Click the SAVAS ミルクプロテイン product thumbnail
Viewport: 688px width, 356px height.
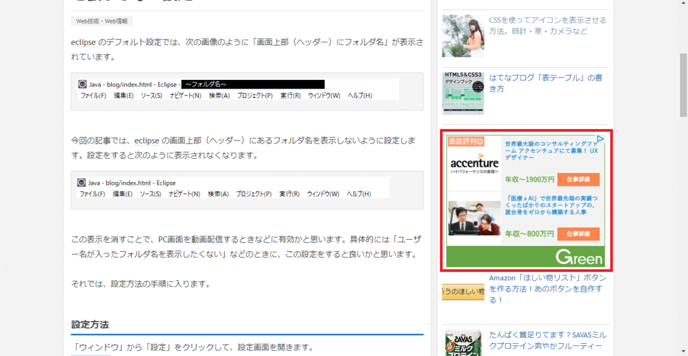pyautogui.click(x=463, y=343)
